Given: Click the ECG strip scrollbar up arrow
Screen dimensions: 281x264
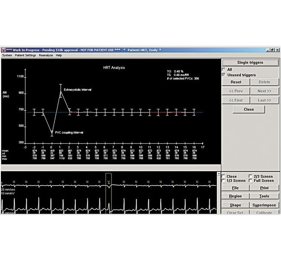Looking at the screenshot, I should click(x=219, y=174).
